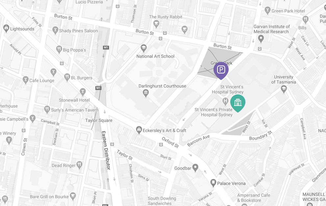The height and width of the screenshot is (206, 326).
Task: Click the Stonewall Hotel cocktail icon
Action: pos(83,92)
